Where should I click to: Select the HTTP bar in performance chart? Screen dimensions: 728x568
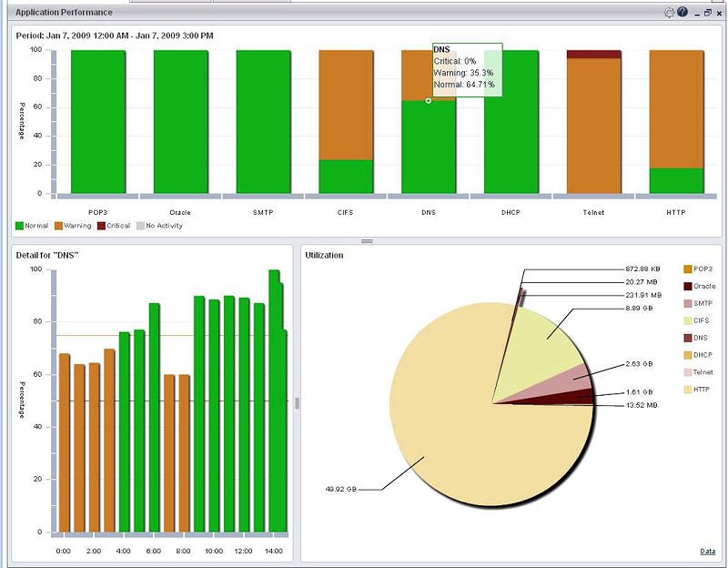(x=676, y=122)
